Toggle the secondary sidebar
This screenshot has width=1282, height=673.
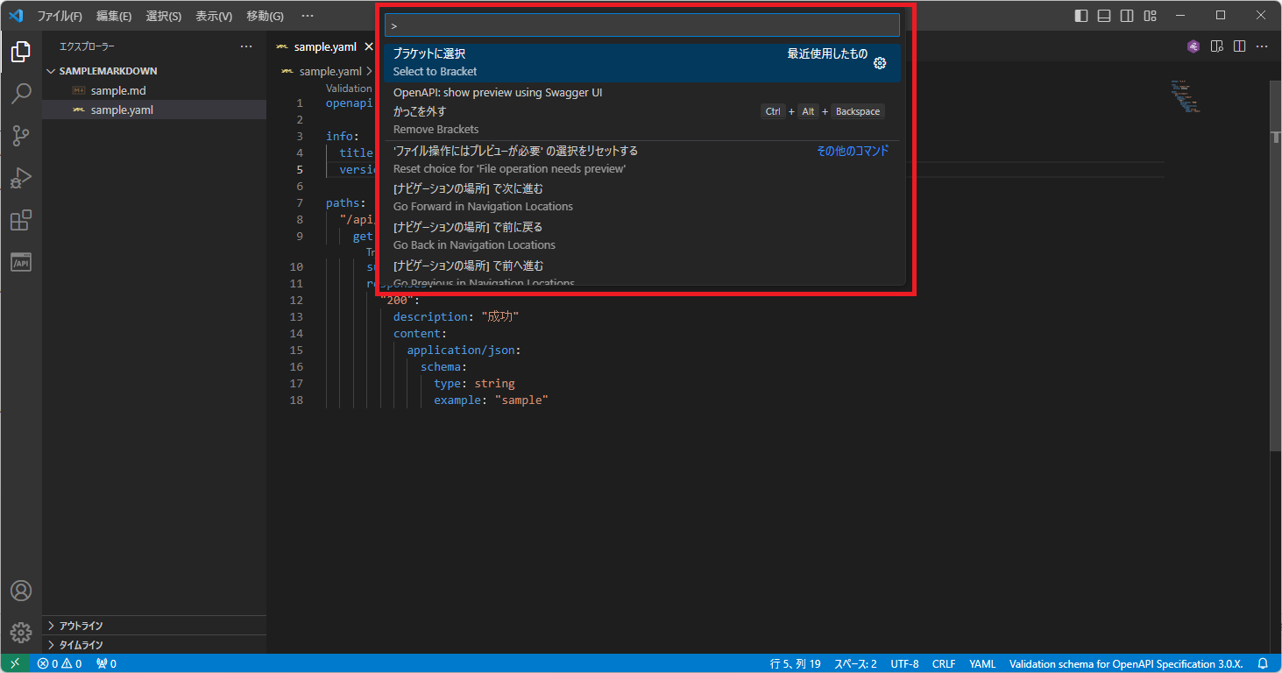[1126, 15]
